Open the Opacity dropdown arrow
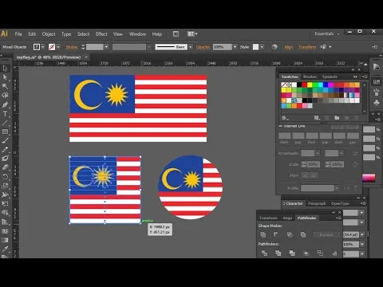This screenshot has height=287, width=383. coord(235,47)
